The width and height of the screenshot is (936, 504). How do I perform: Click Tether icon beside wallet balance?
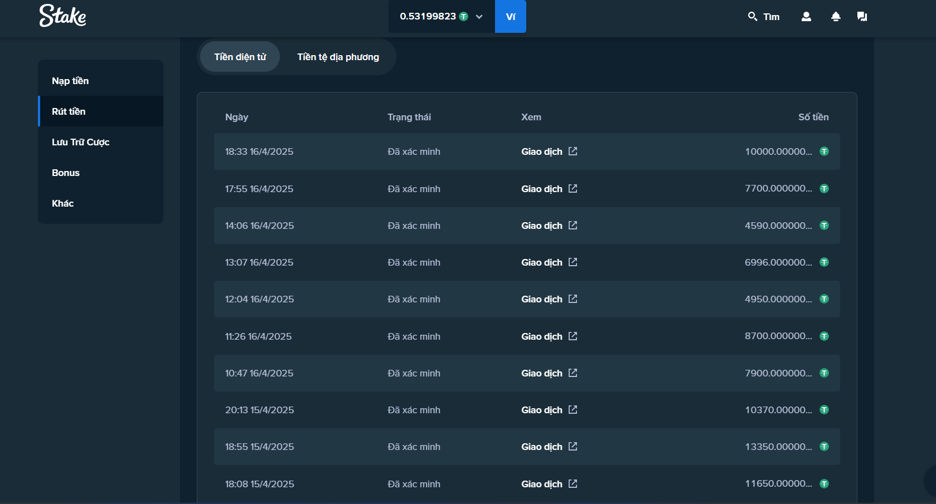coord(463,17)
